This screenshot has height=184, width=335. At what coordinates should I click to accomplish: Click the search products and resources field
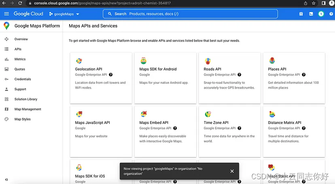(x=190, y=14)
